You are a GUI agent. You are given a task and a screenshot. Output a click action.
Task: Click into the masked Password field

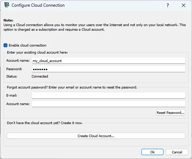click(x=109, y=69)
